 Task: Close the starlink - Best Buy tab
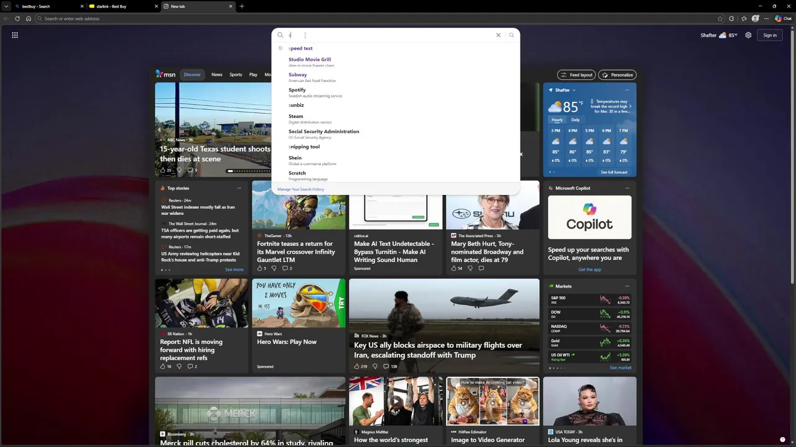[156, 6]
